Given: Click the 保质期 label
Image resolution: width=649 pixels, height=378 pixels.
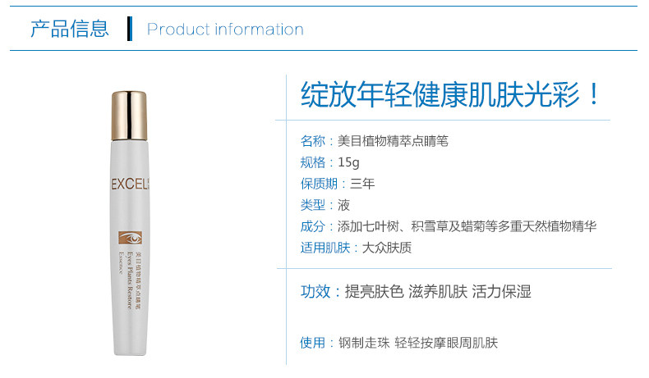Looking at the screenshot, I should [319, 184].
